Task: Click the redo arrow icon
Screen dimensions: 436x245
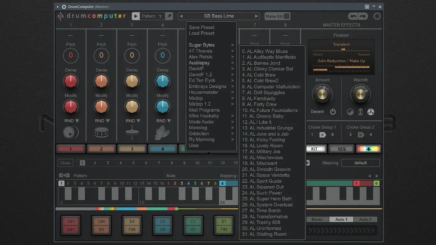Action: click(363, 16)
